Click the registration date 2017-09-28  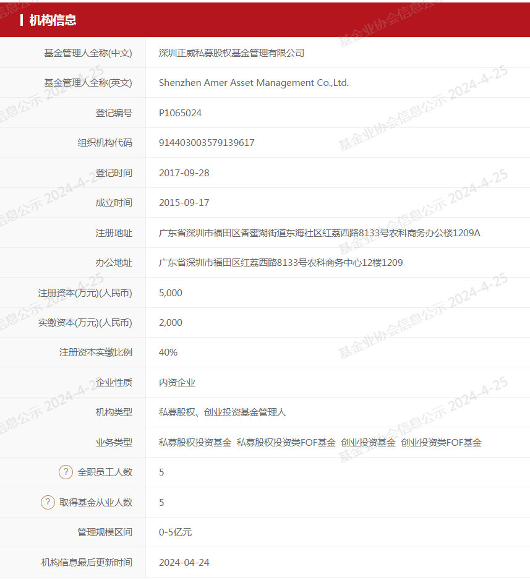184,173
